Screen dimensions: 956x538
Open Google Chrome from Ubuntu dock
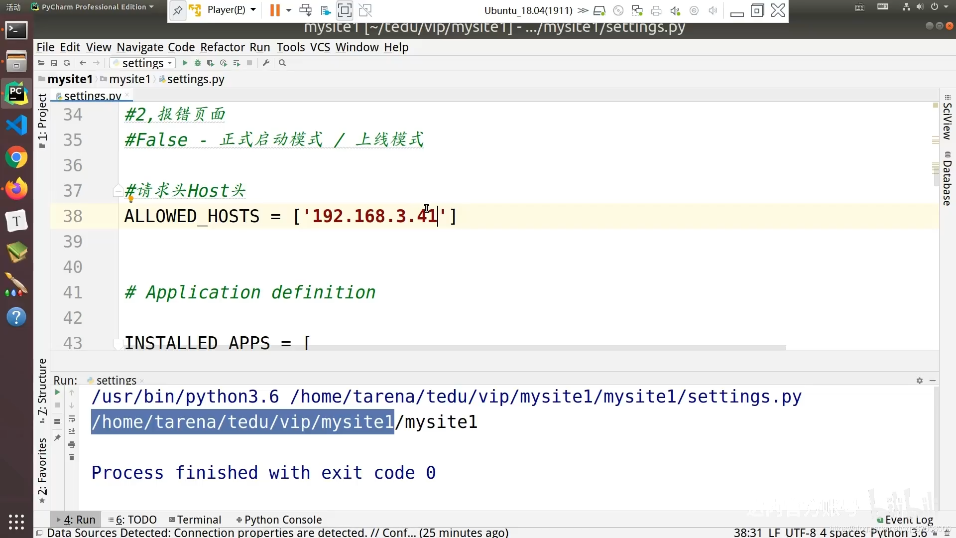[x=16, y=158]
